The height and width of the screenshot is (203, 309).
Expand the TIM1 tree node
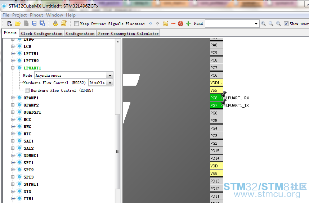pos(13,198)
